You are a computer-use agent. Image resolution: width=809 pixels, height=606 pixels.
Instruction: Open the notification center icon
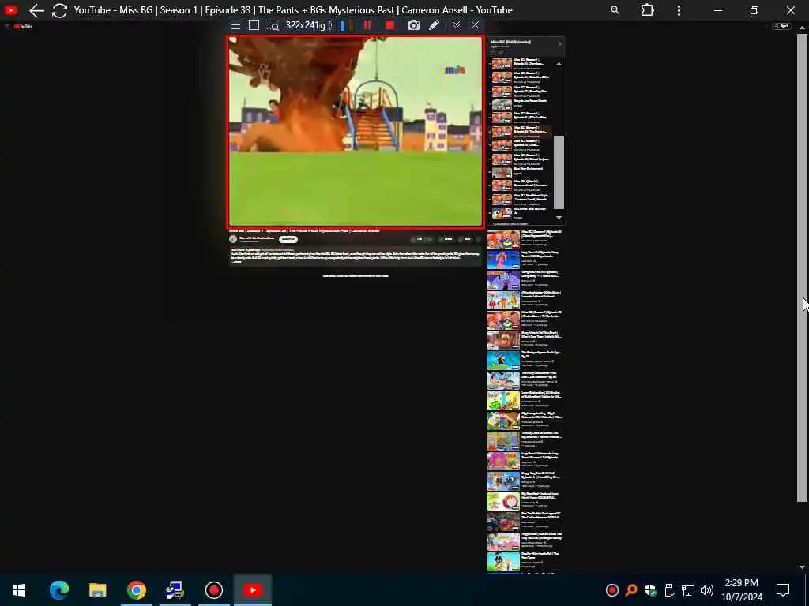tap(783, 590)
